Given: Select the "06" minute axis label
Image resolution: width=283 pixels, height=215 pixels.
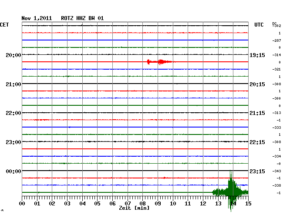Looking at the screenshot, I should (112, 204).
